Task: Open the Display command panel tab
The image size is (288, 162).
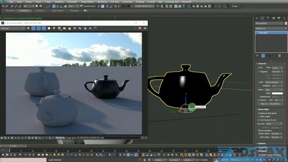Action: point(279,18)
